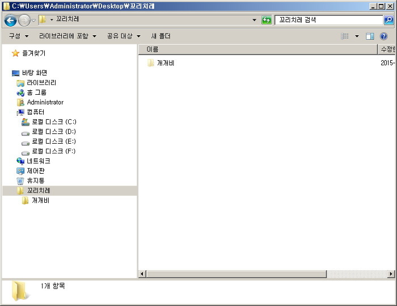Select 꼬리치레 folder in navigation tree
The height and width of the screenshot is (306, 397).
click(39, 191)
